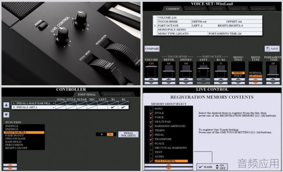The height and width of the screenshot is (172, 283).
Task: Click the PEDAL POLARITY button
Action: (x=128, y=134)
